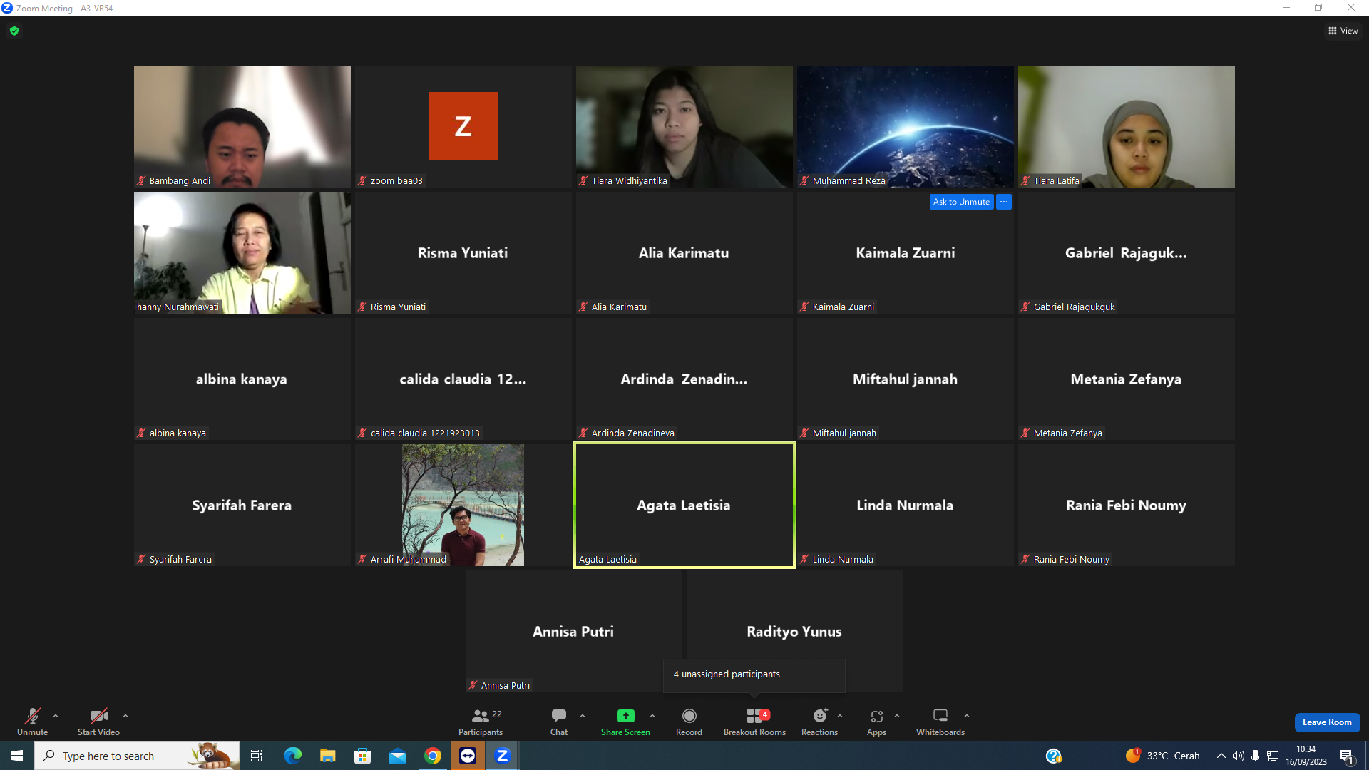Start recording with Record button
1369x770 pixels.
point(689,721)
